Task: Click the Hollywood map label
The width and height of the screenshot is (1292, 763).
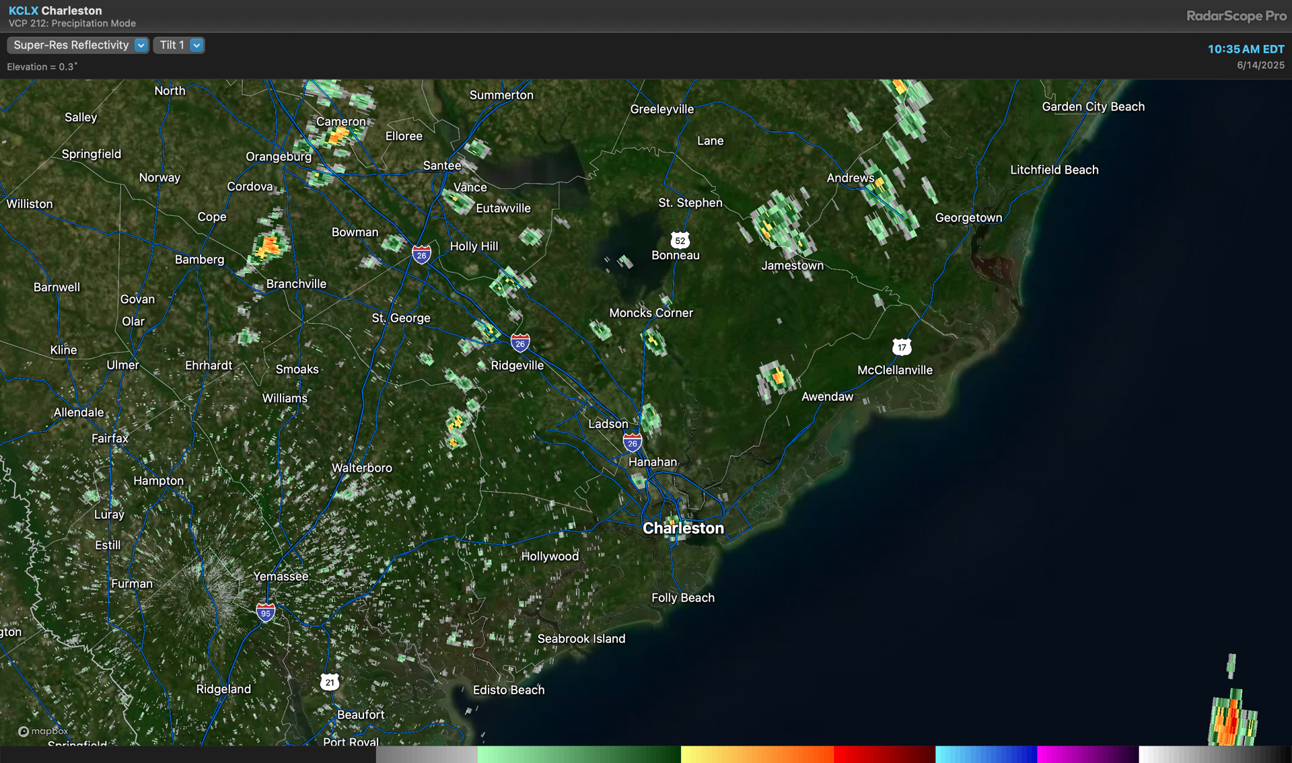Action: pos(550,556)
